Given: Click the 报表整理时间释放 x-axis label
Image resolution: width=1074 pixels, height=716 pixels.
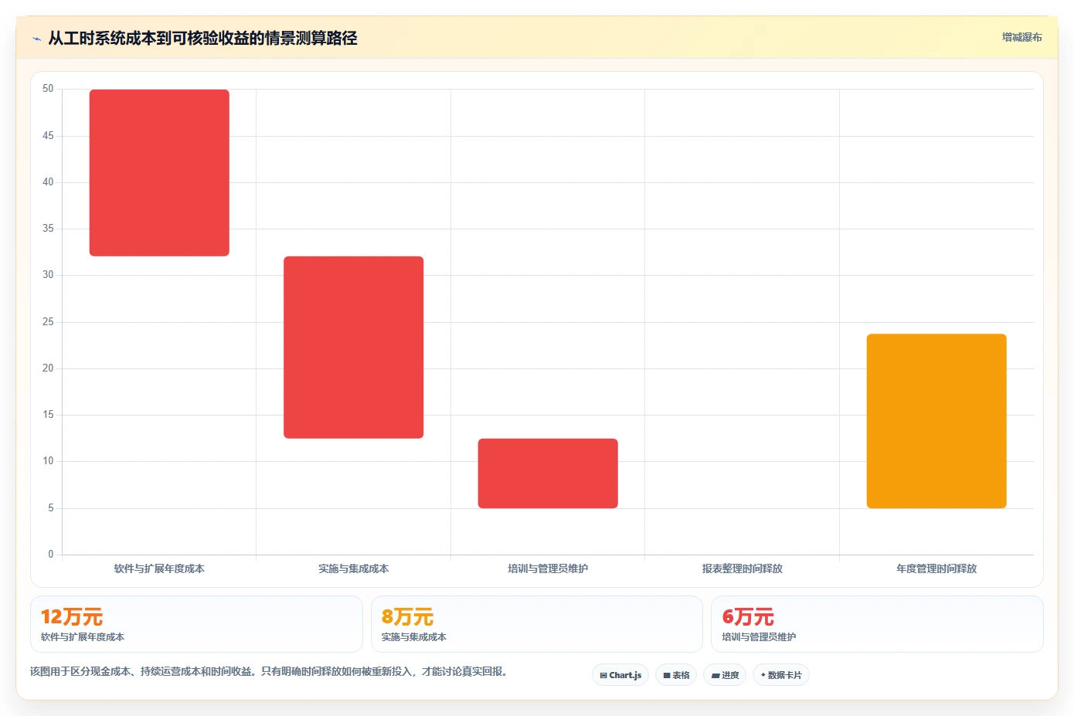Looking at the screenshot, I should click(742, 568).
